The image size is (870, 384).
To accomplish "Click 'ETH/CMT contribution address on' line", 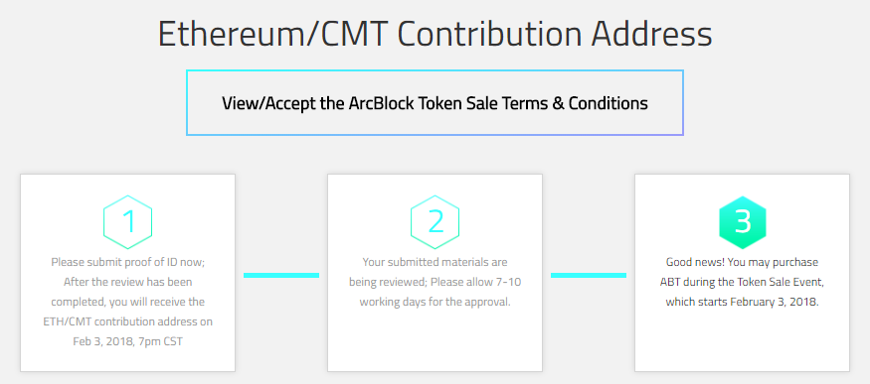I will point(127,321).
